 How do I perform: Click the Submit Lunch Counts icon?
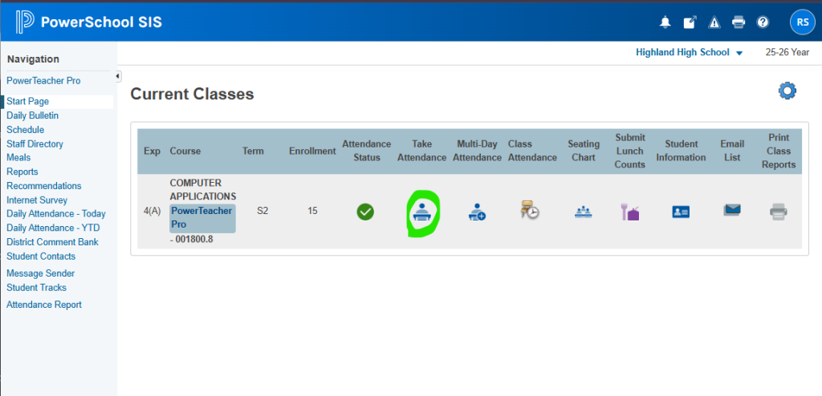coord(629,212)
